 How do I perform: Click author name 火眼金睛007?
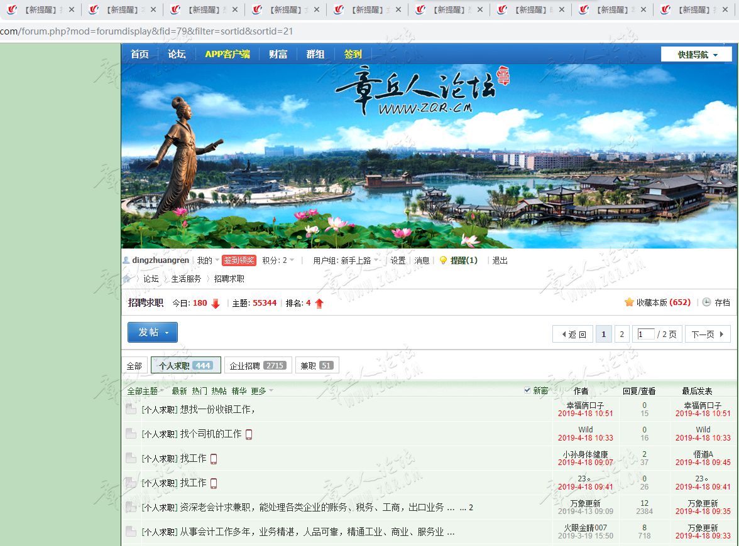[586, 528]
